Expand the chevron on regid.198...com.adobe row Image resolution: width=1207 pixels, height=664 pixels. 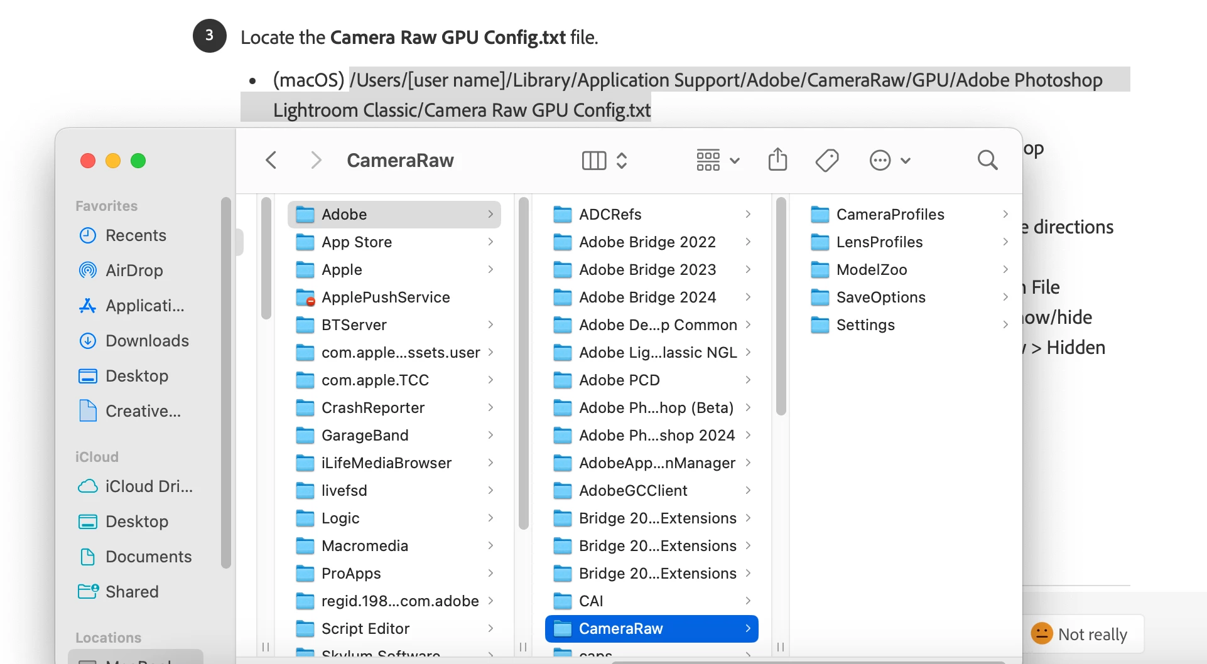pyautogui.click(x=490, y=601)
